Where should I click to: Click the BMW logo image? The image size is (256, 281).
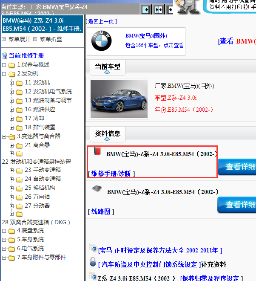tap(101, 41)
